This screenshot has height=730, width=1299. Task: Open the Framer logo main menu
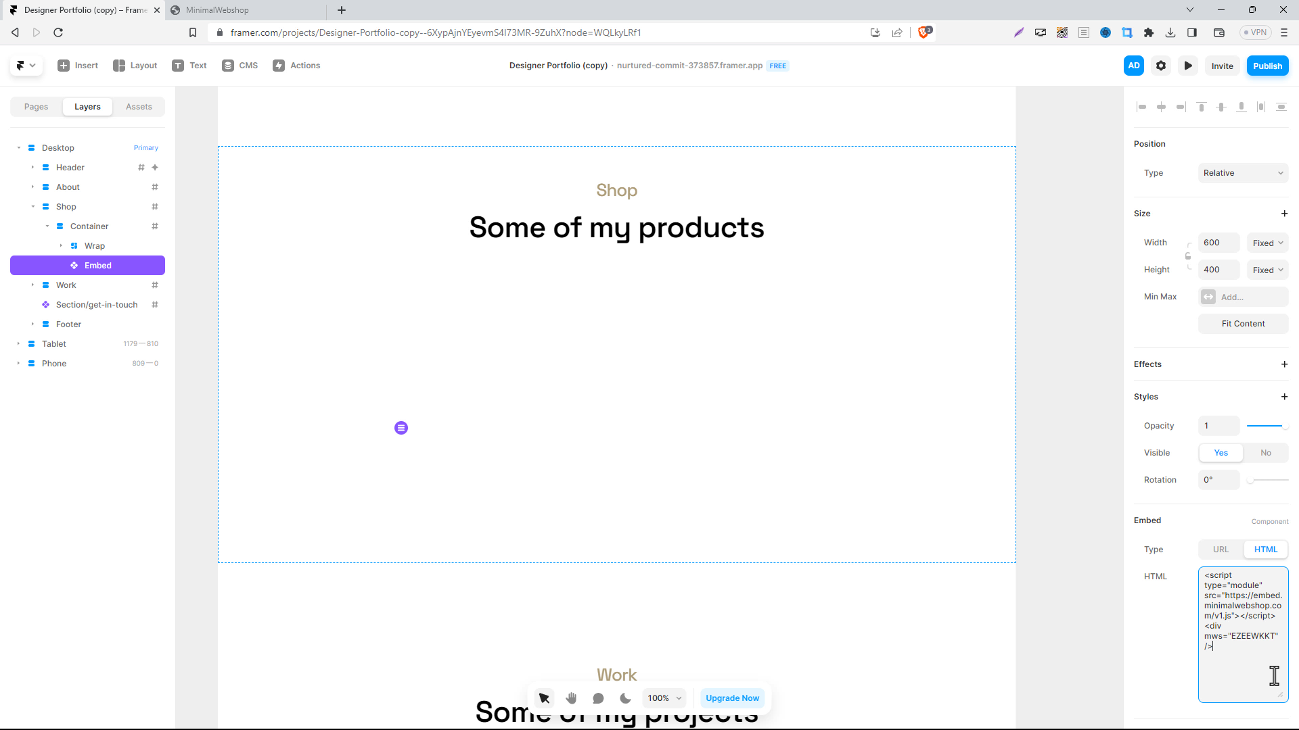(x=26, y=66)
